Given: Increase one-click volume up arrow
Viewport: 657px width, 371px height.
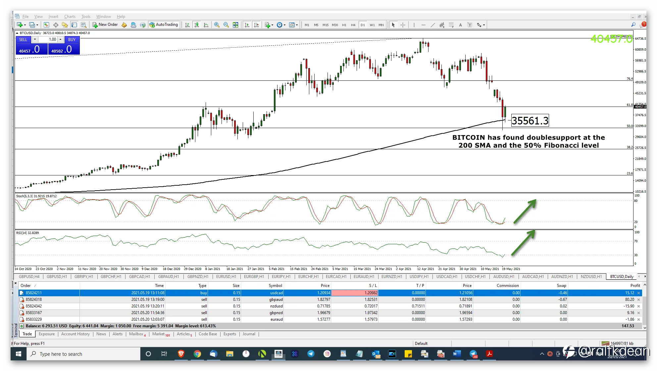Looking at the screenshot, I should point(60,39).
